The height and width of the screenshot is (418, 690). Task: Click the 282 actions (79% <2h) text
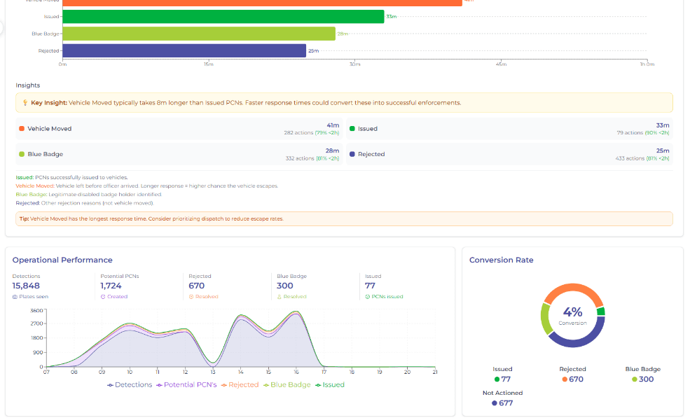(x=312, y=132)
